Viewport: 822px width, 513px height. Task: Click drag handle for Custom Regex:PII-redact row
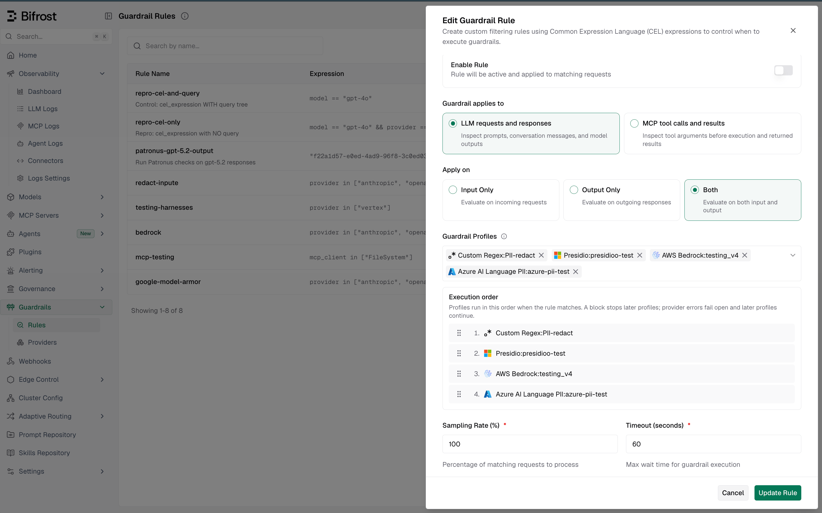point(459,333)
